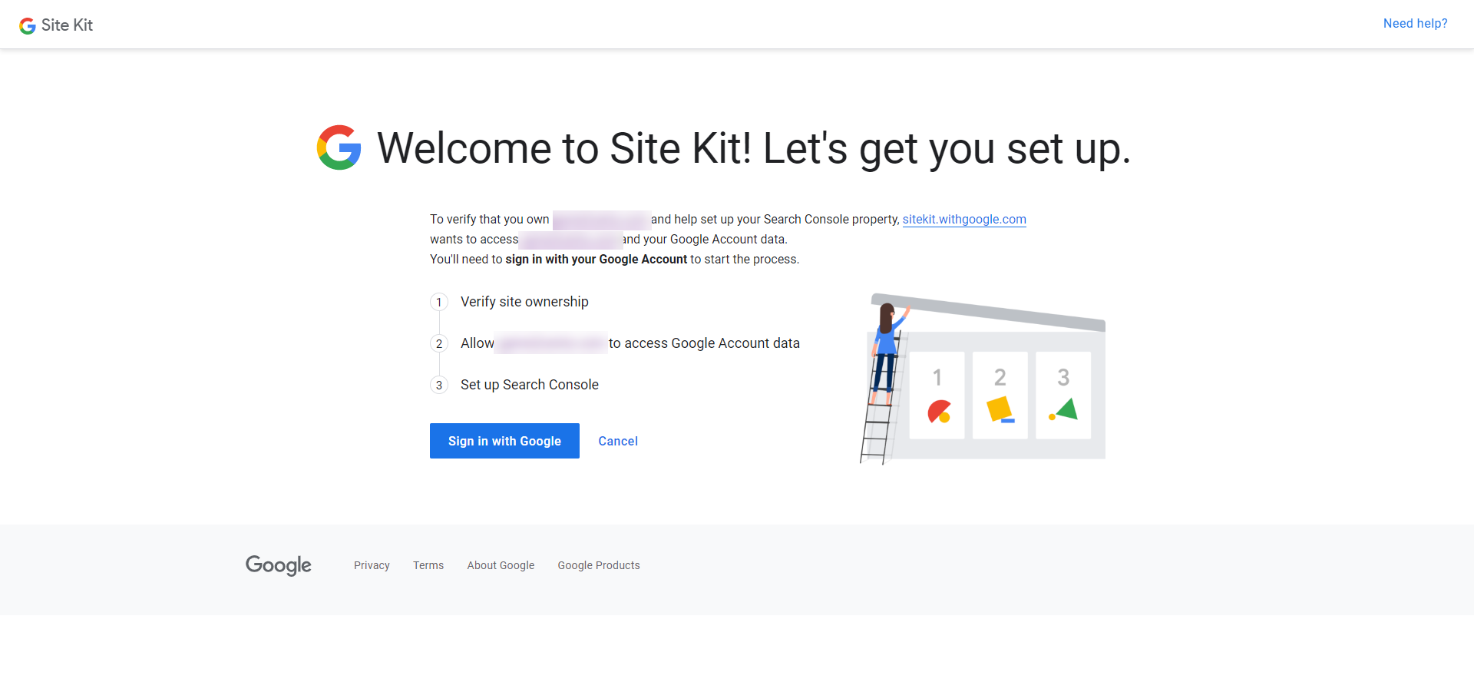The width and height of the screenshot is (1474, 682).
Task: Open Google Products footer link
Action: [599, 566]
